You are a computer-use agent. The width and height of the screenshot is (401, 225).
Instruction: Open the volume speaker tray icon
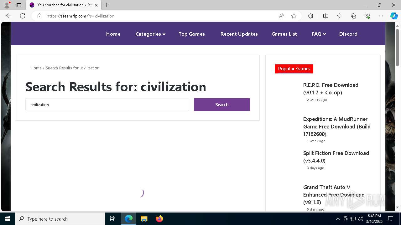361,219
